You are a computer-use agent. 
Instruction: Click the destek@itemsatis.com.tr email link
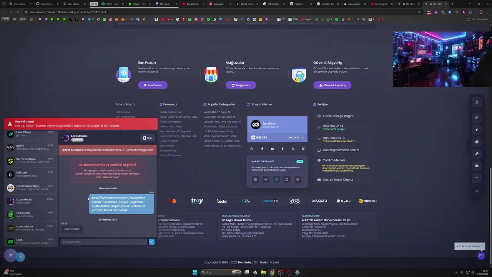[x=341, y=150]
